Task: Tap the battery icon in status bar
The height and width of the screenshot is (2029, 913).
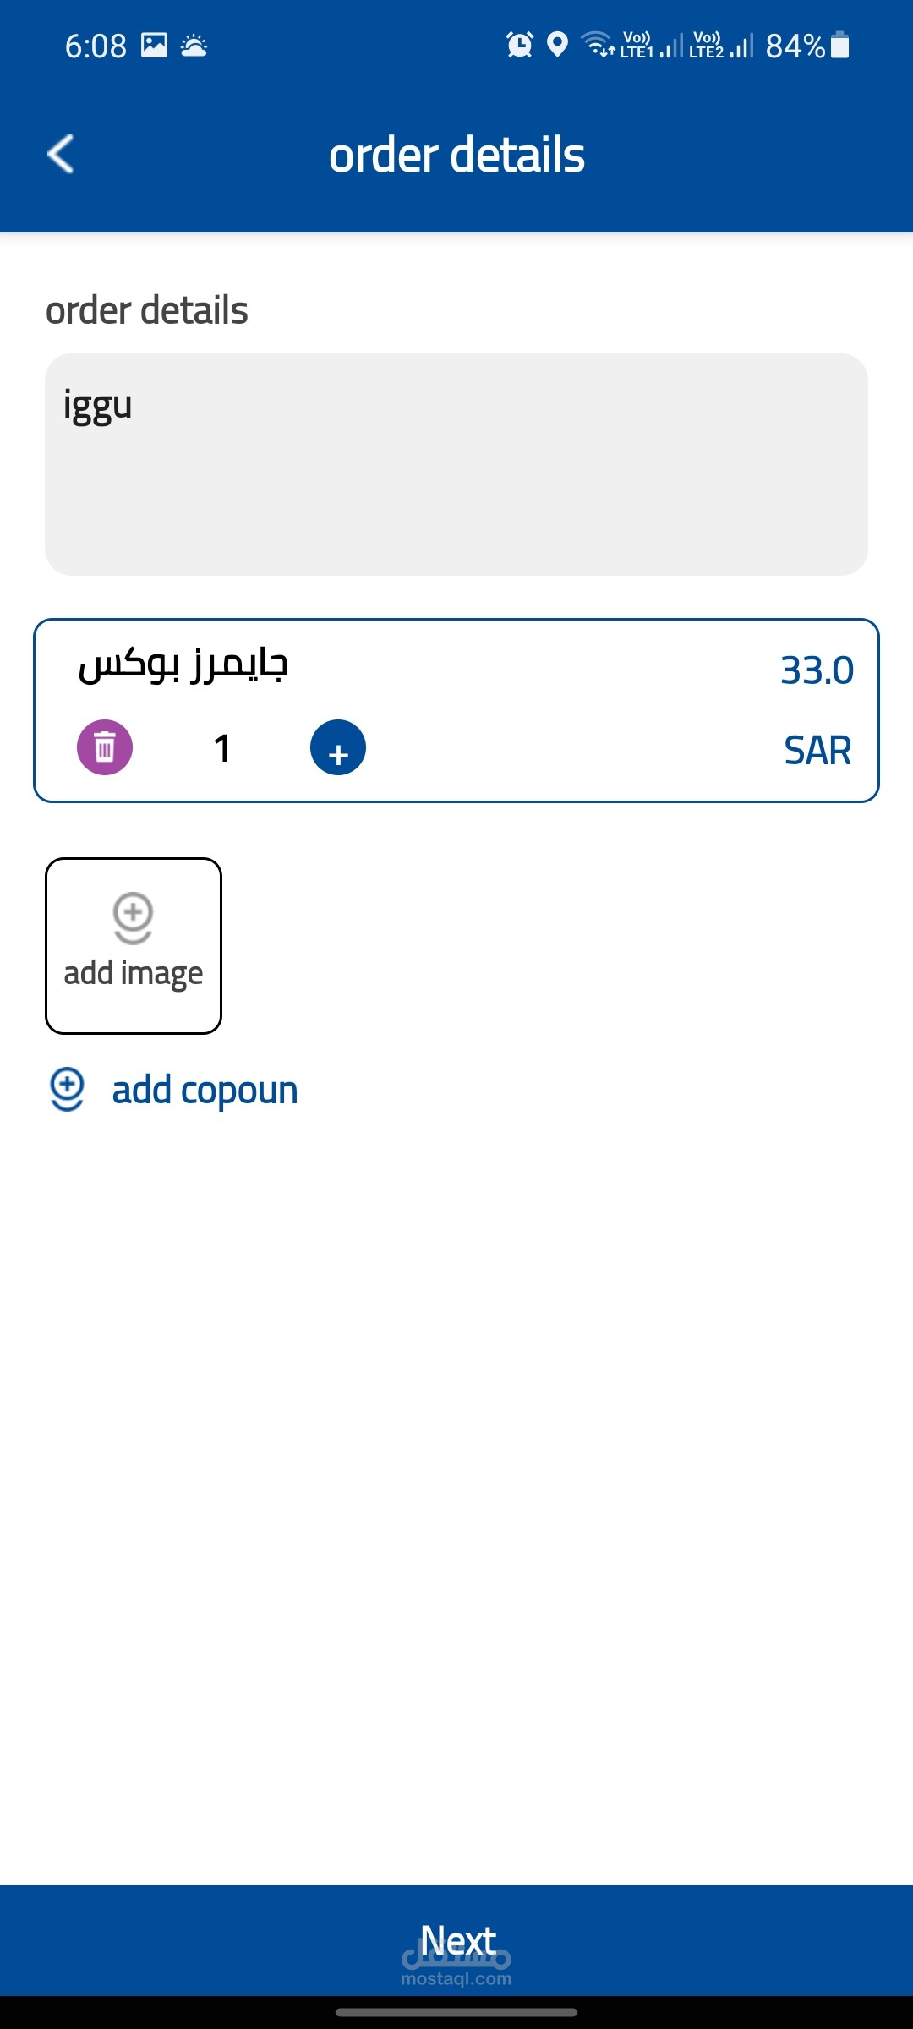Action: coord(839,45)
